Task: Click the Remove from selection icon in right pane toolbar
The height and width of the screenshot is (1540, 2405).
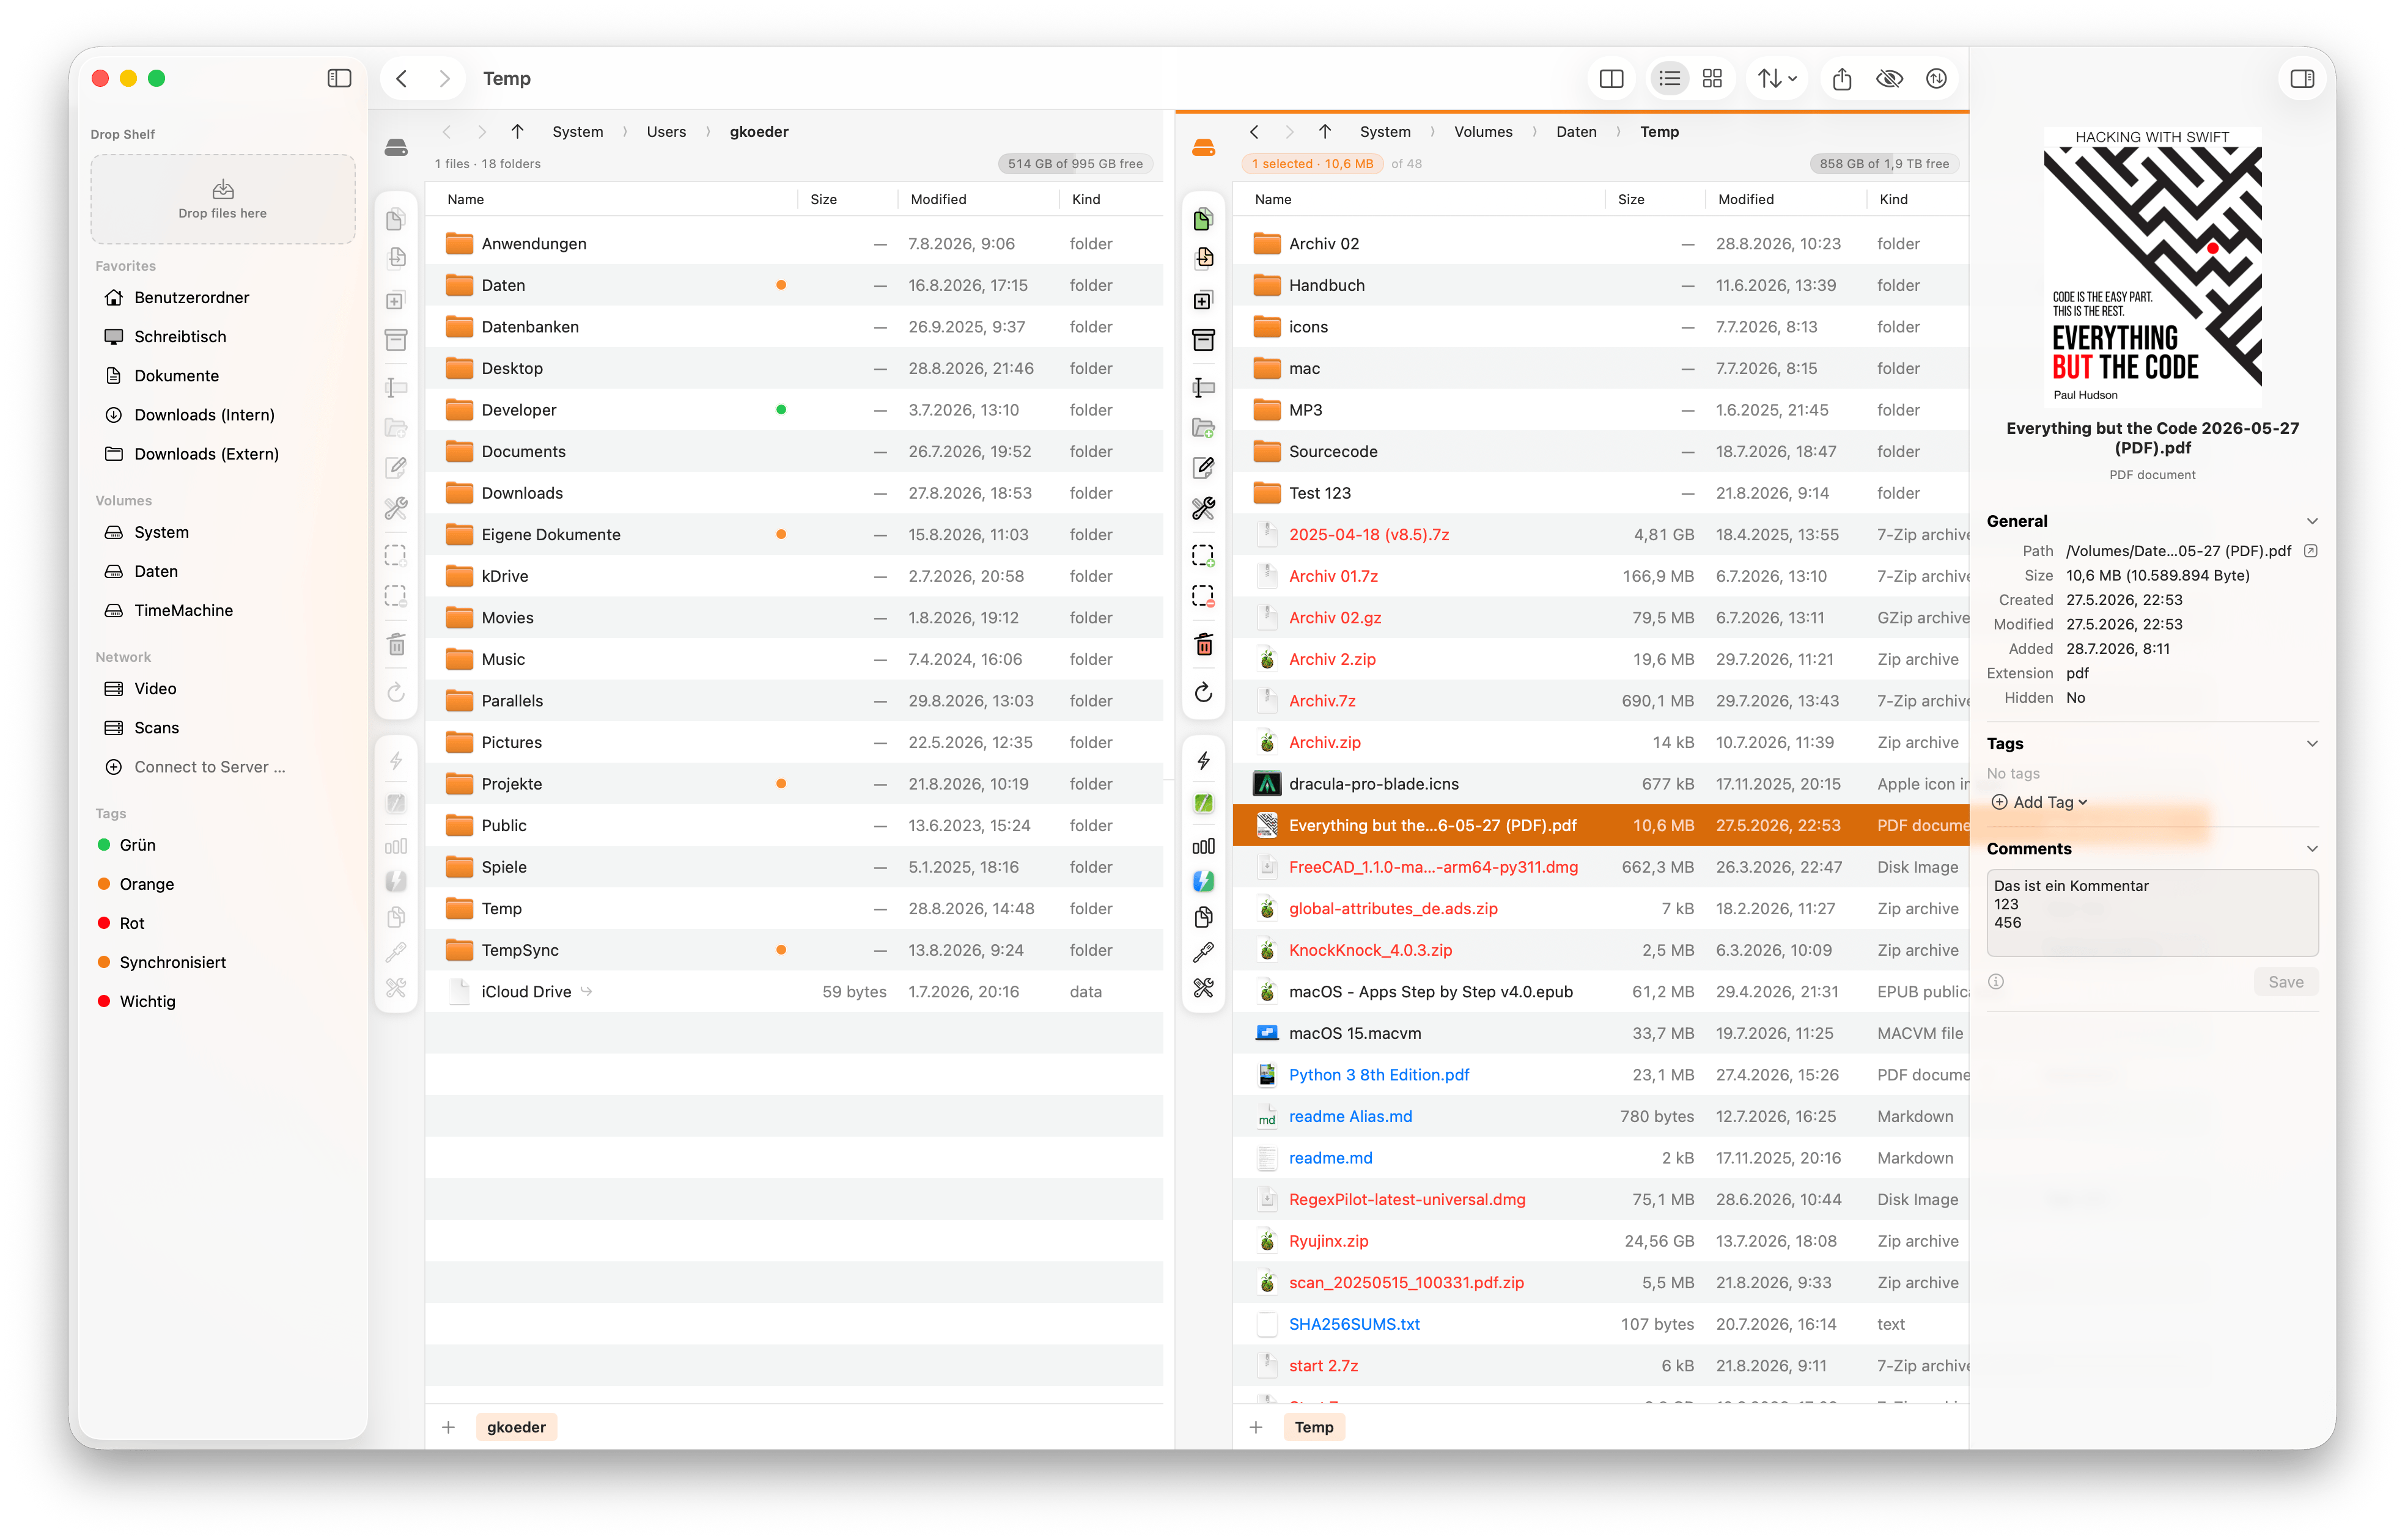Action: pyautogui.click(x=1202, y=597)
